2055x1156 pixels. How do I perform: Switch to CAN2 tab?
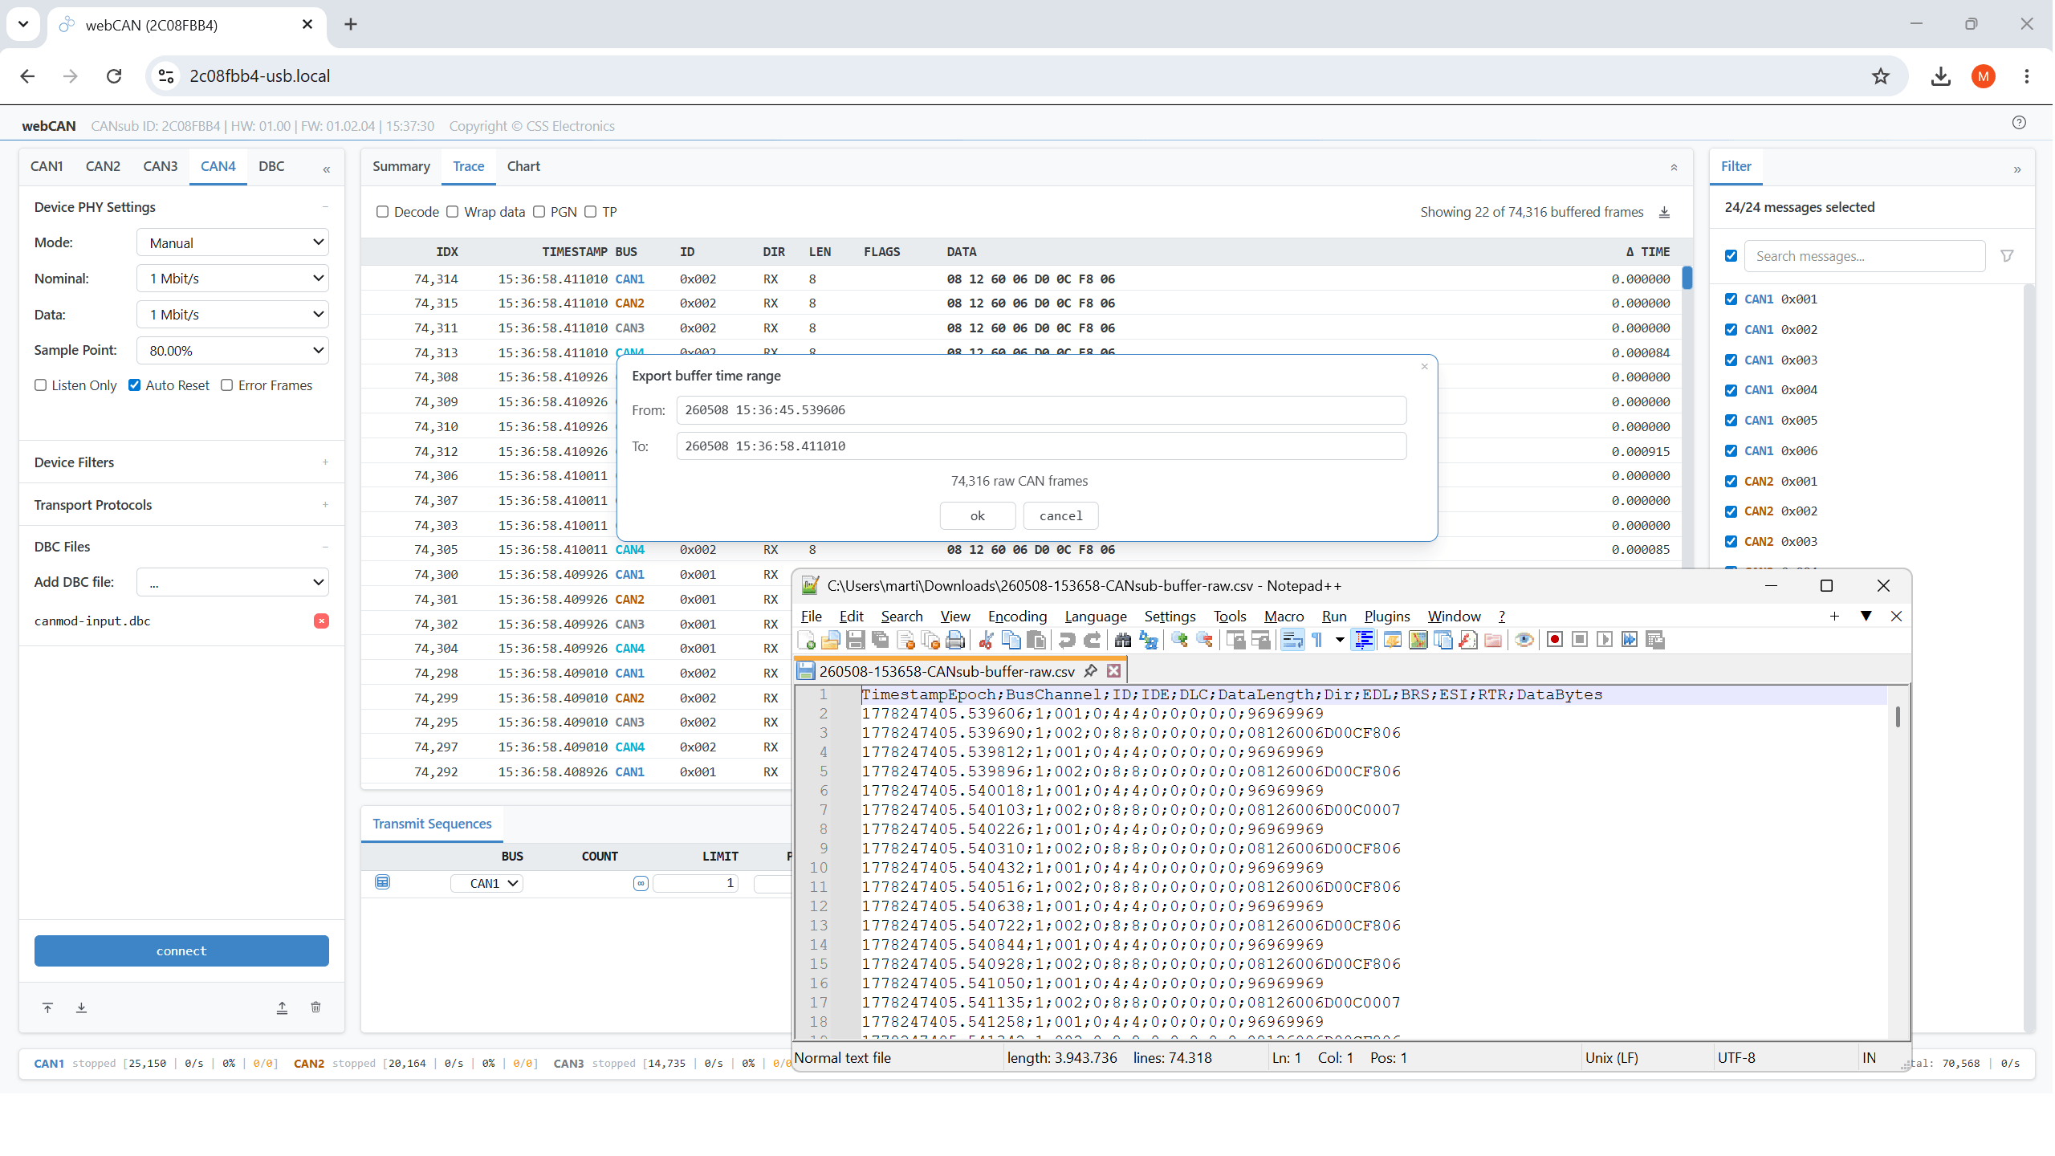(103, 166)
